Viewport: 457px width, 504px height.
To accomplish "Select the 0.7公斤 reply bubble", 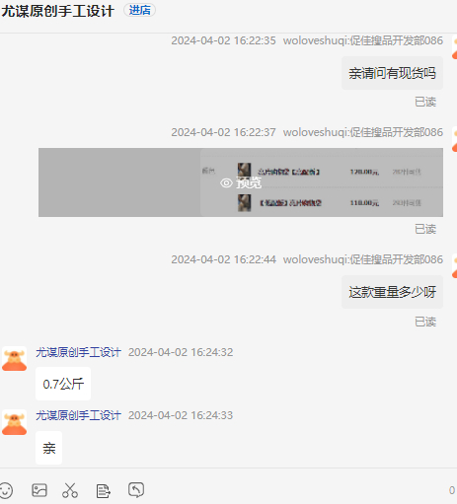I will pos(63,384).
